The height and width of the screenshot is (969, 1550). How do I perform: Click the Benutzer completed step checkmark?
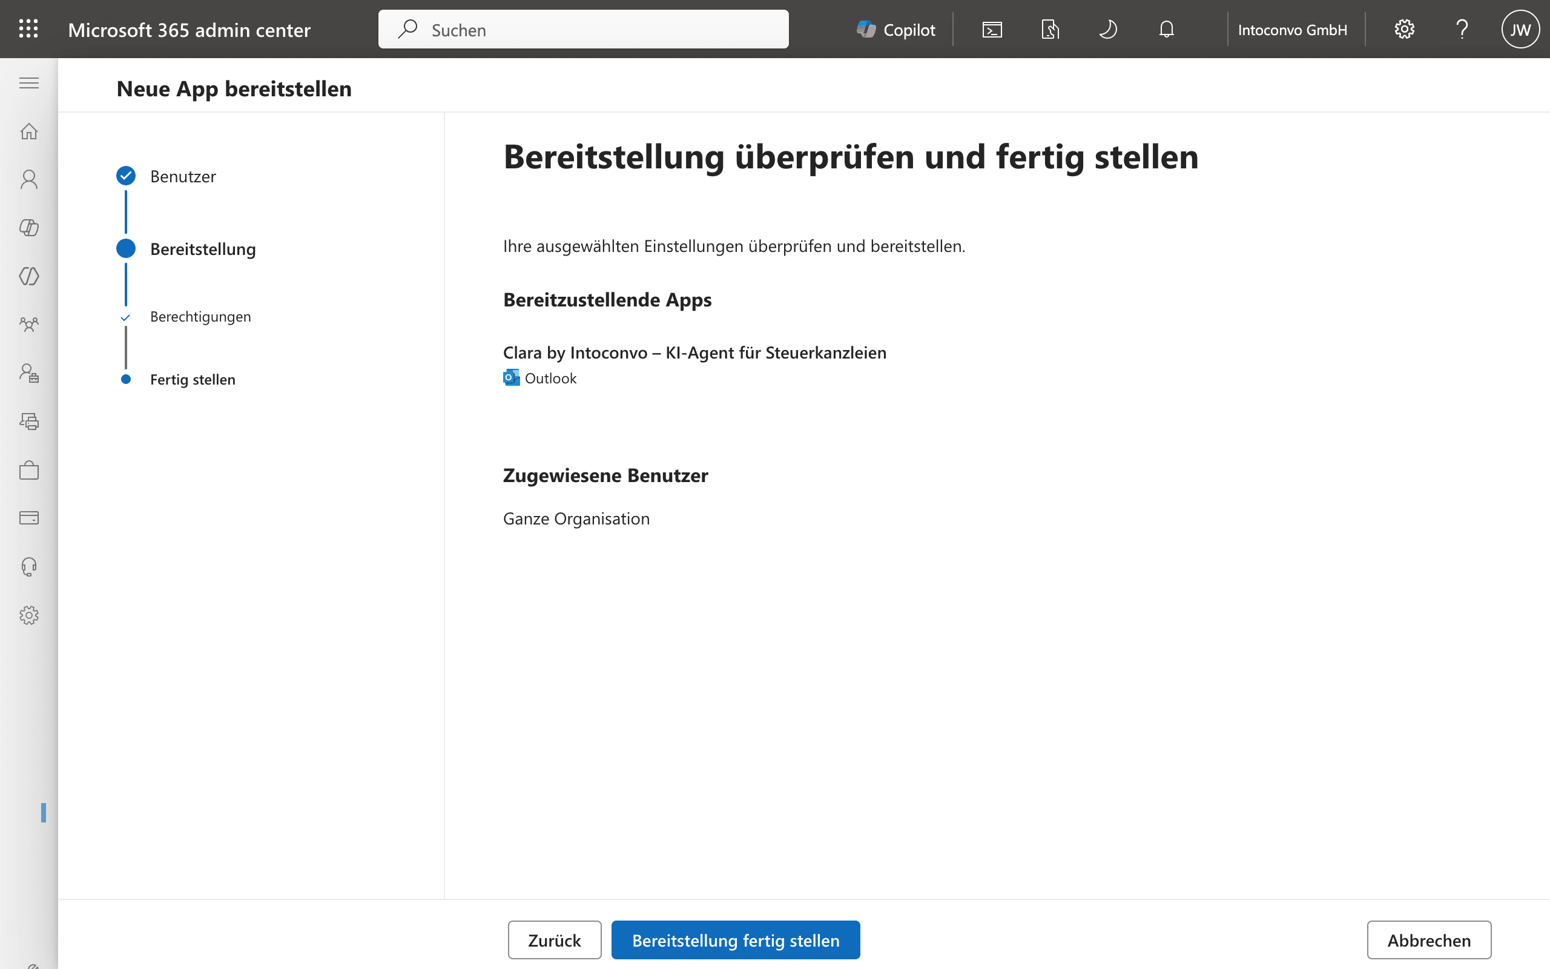click(125, 176)
